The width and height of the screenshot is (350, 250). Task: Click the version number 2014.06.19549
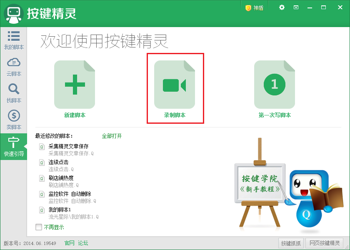(x=40, y=243)
